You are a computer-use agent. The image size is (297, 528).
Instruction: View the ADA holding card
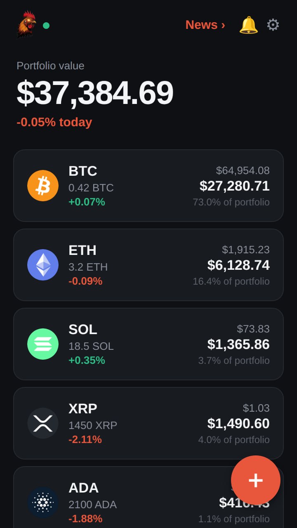pos(148,497)
